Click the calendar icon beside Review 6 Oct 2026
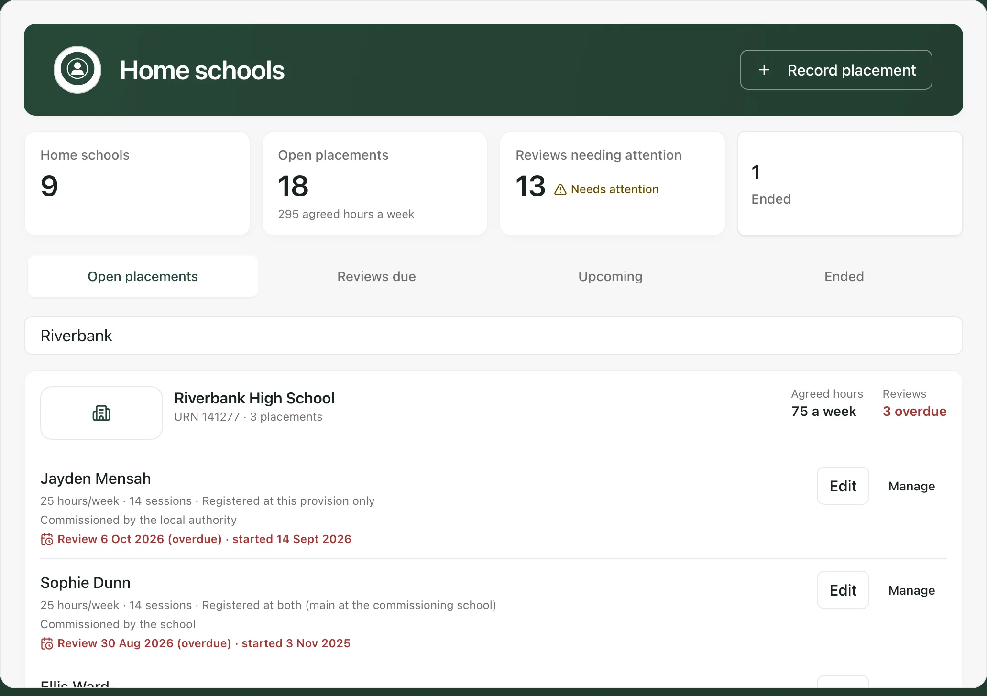Viewport: 987px width, 696px height. 47,540
